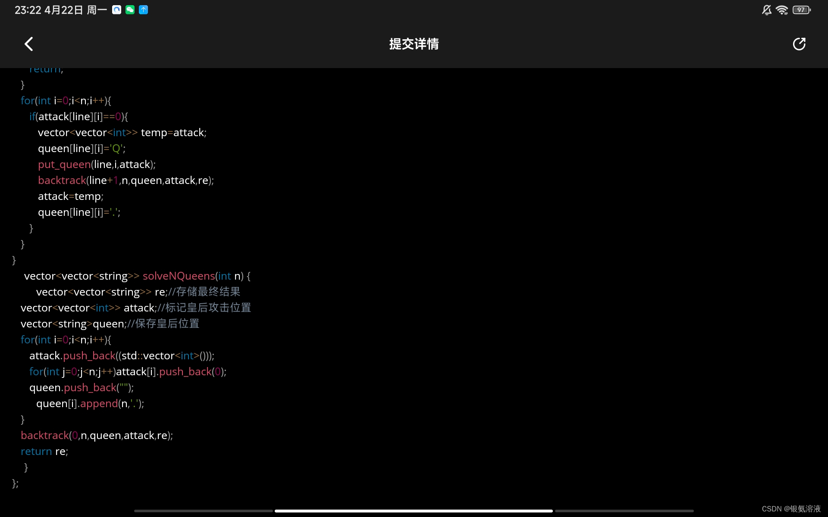
Task: Tap the queen.push_back(""); line
Action: (82, 388)
